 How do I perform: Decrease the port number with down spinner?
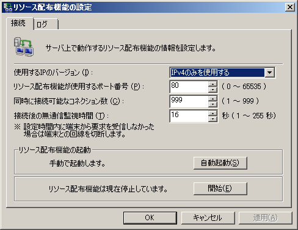point(213,90)
